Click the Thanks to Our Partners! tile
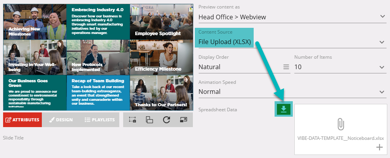Image resolution: width=390 pixels, height=158 pixels. tap(161, 93)
